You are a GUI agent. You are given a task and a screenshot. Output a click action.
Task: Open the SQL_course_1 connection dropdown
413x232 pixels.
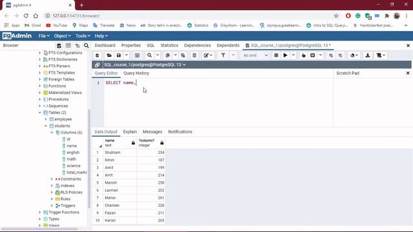click(145, 64)
